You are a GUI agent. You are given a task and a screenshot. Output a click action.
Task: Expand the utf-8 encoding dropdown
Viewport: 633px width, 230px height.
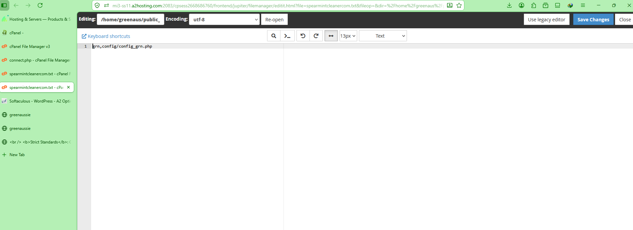[224, 20]
